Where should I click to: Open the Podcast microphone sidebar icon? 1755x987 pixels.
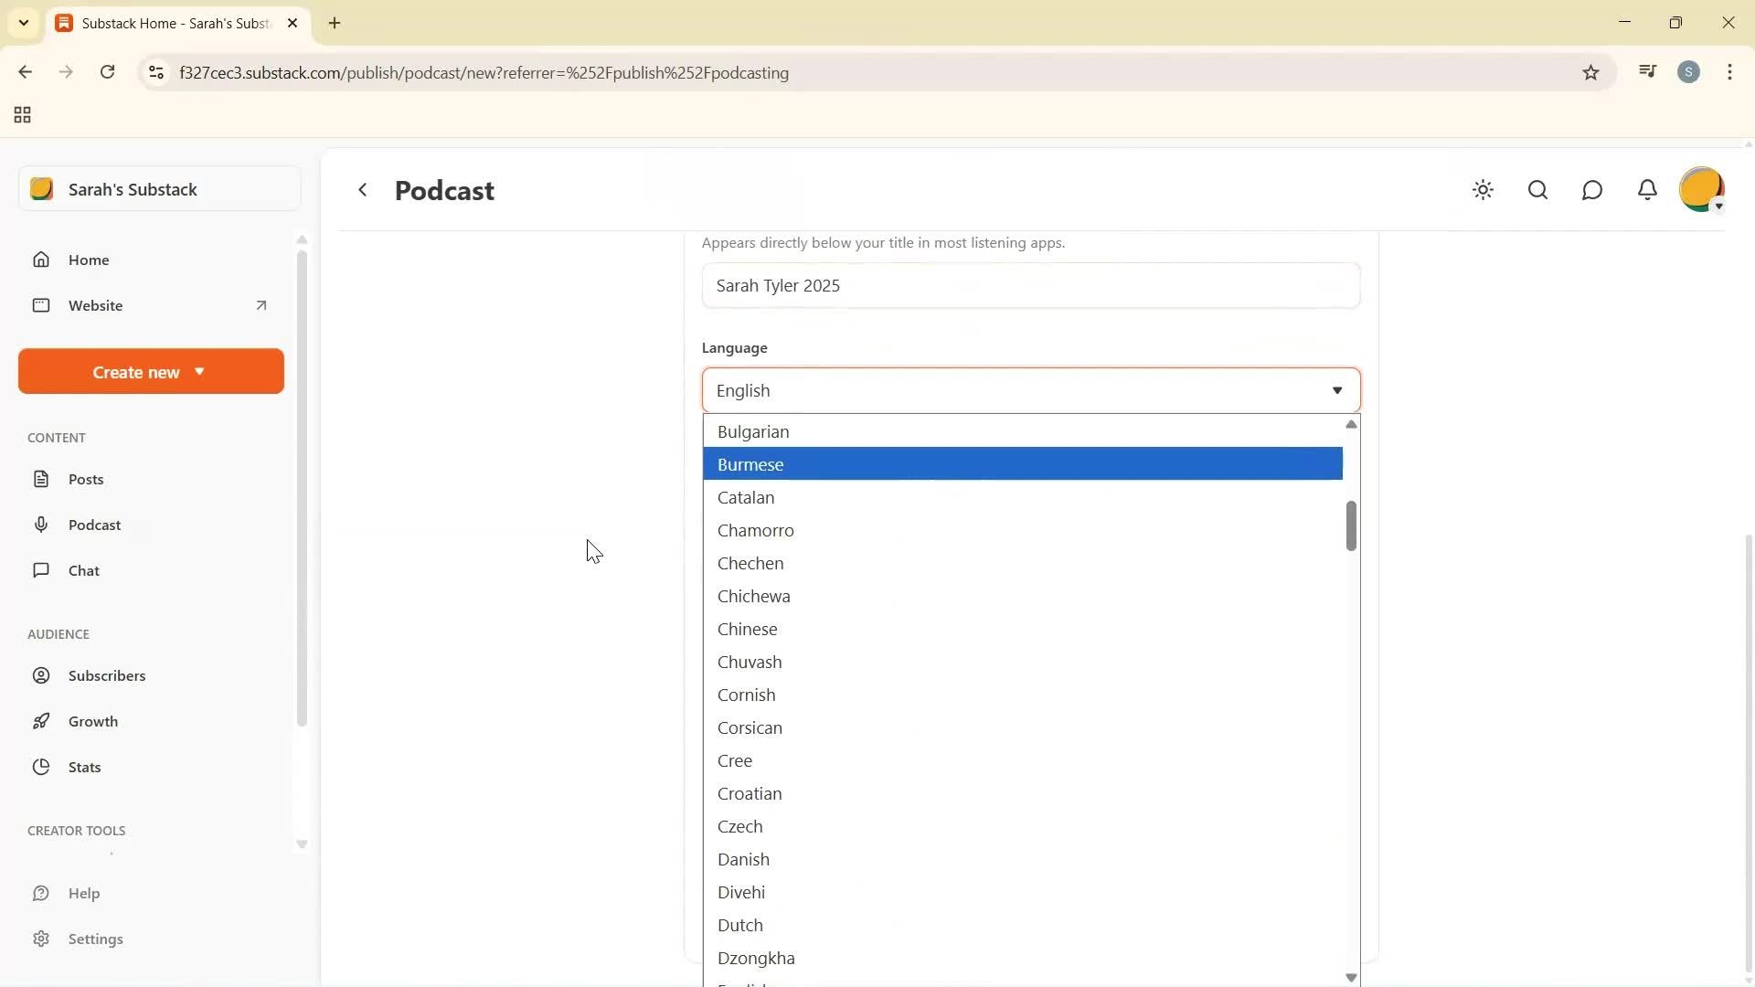point(42,525)
